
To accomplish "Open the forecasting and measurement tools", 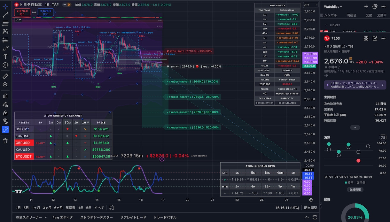I will coord(5,40).
